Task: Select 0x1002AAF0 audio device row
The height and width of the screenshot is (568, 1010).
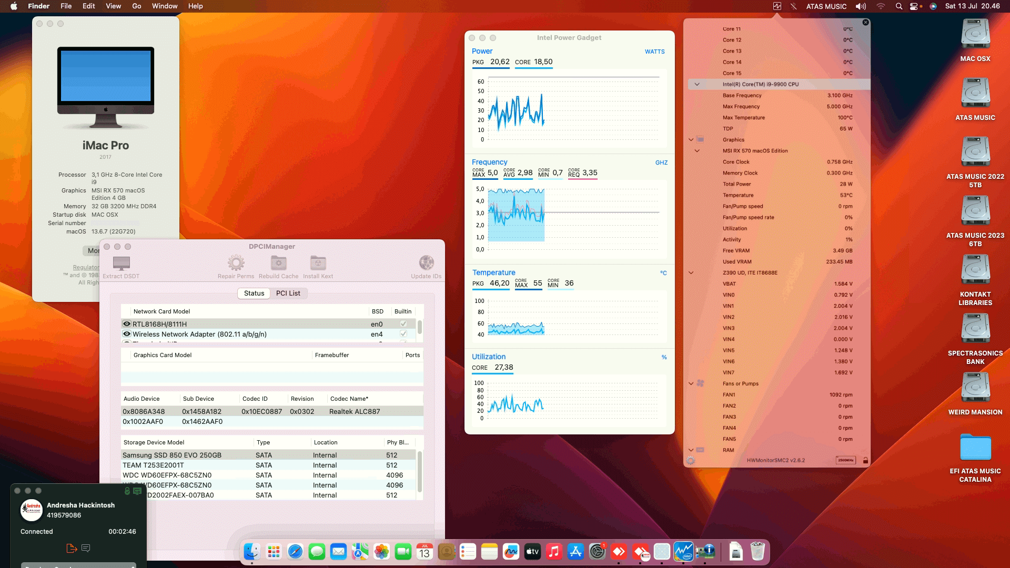Action: (x=272, y=422)
